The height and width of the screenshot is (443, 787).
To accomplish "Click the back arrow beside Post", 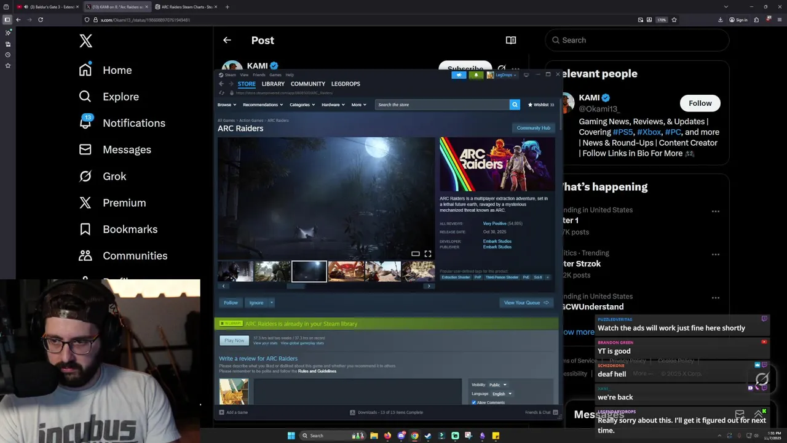I will tap(227, 40).
